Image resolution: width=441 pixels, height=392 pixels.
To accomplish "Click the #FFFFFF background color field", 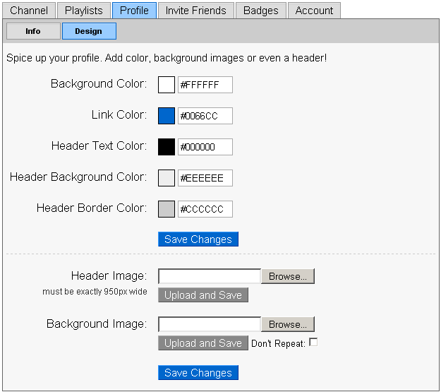I will (205, 85).
